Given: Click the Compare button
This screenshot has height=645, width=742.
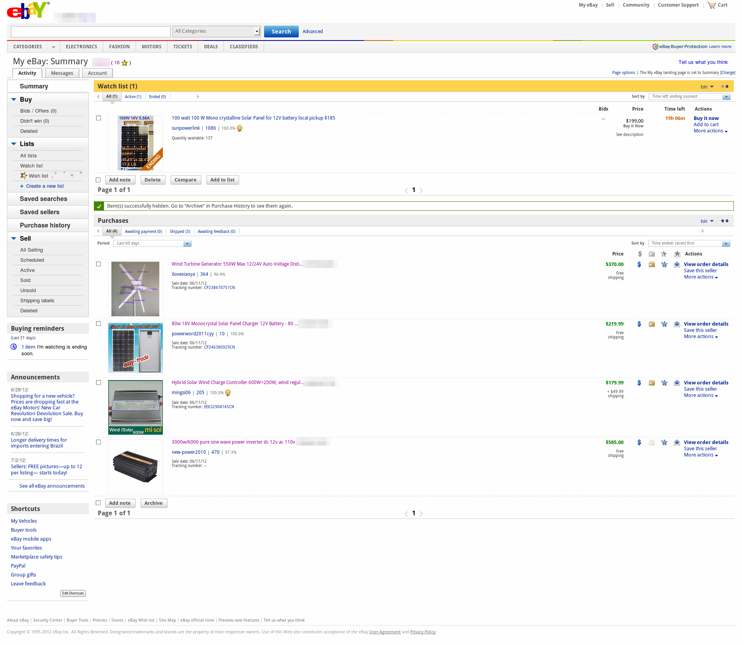Looking at the screenshot, I should point(186,180).
